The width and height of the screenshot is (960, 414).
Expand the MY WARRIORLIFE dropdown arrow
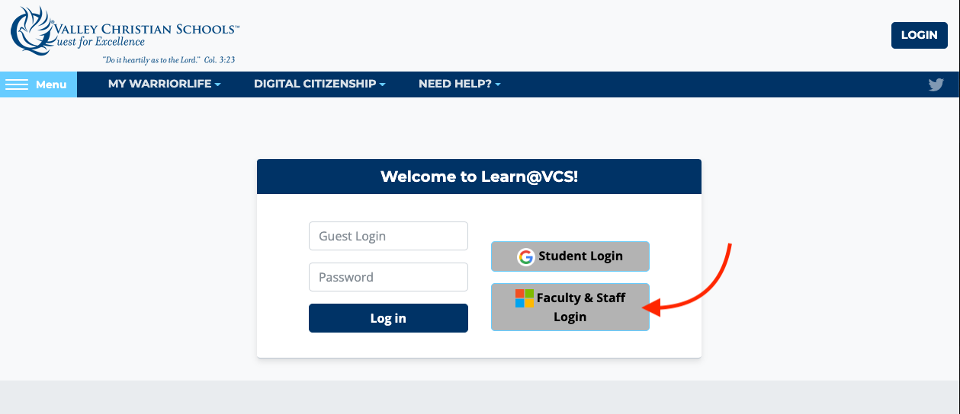(x=218, y=84)
